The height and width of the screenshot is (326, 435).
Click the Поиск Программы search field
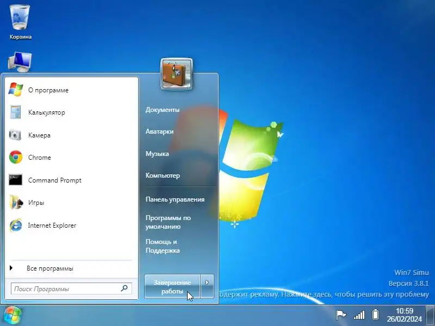pyautogui.click(x=71, y=289)
